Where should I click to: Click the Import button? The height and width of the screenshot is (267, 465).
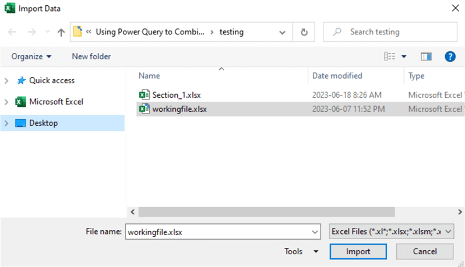pos(358,252)
